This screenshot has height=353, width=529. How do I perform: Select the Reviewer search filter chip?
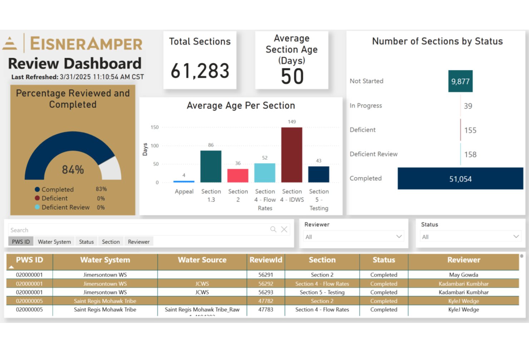(139, 242)
